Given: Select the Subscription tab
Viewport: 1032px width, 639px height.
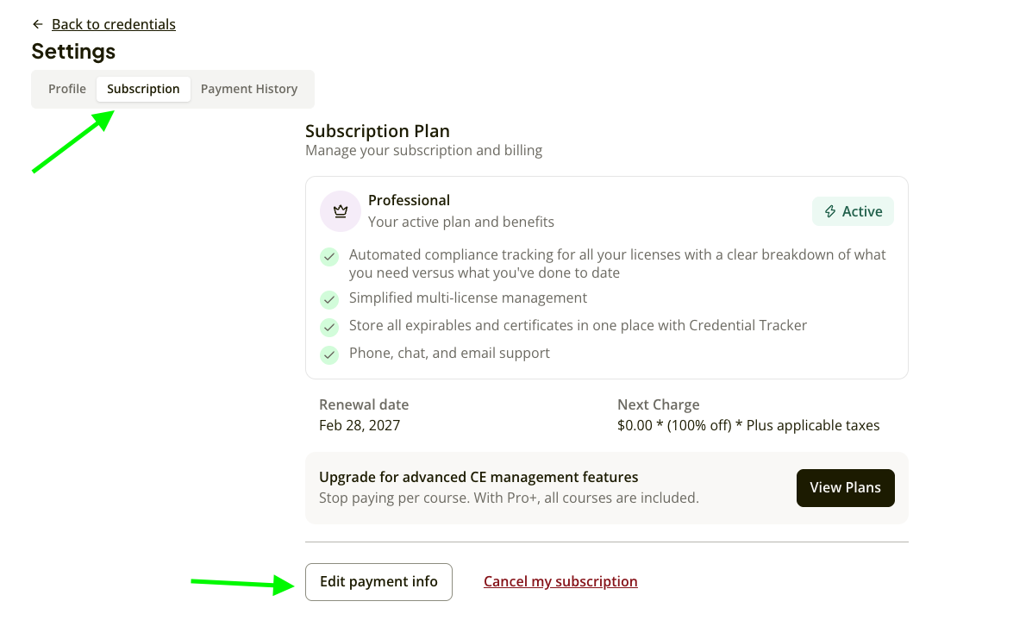Looking at the screenshot, I should pyautogui.click(x=143, y=89).
